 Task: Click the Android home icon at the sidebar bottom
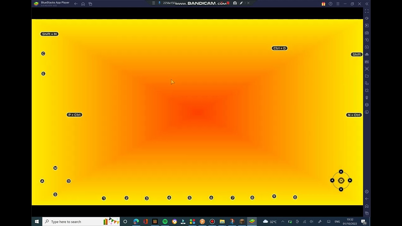(367, 206)
